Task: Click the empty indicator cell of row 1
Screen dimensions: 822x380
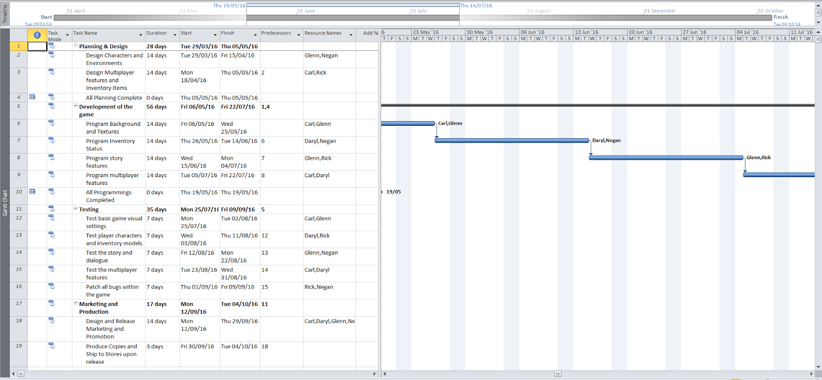Action: (x=37, y=46)
